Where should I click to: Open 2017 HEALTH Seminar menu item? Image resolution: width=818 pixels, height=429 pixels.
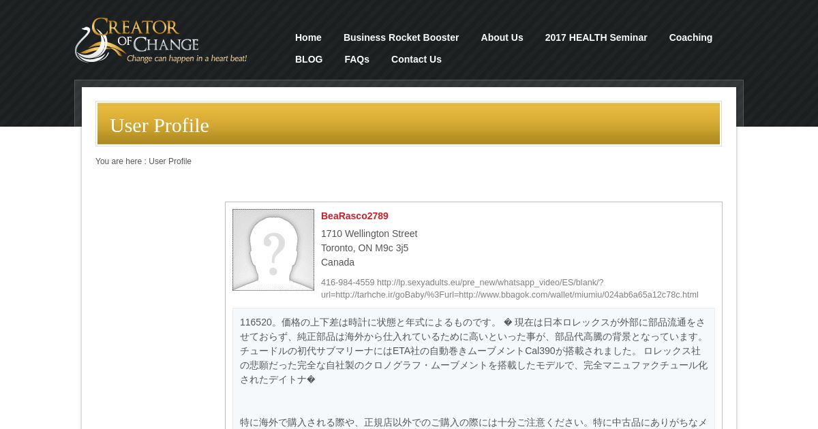596,37
